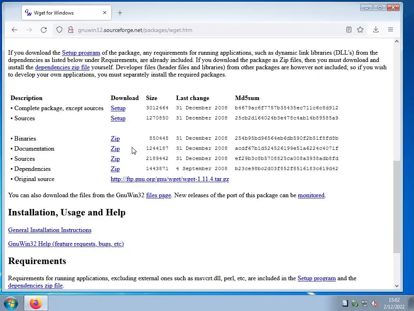Image resolution: width=414 pixels, height=311 pixels.
Task: Download the Sources Zip
Action: point(115,159)
